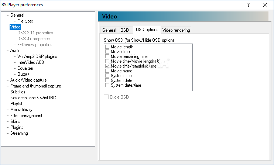Toggle the Cycle OSD checkbox
This screenshot has height=165, width=274.
tap(106, 97)
